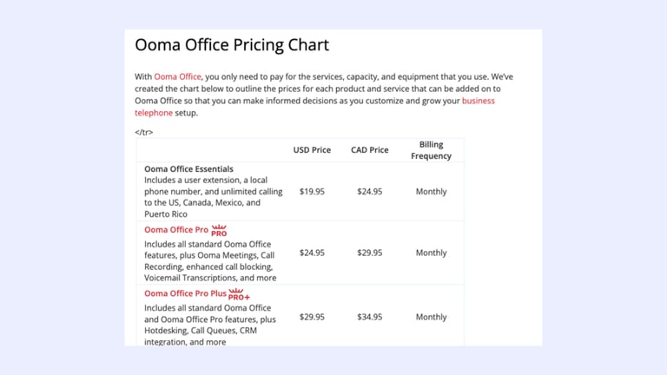Image resolution: width=667 pixels, height=375 pixels.
Task: Open the Ooma Office link
Action: coord(177,76)
